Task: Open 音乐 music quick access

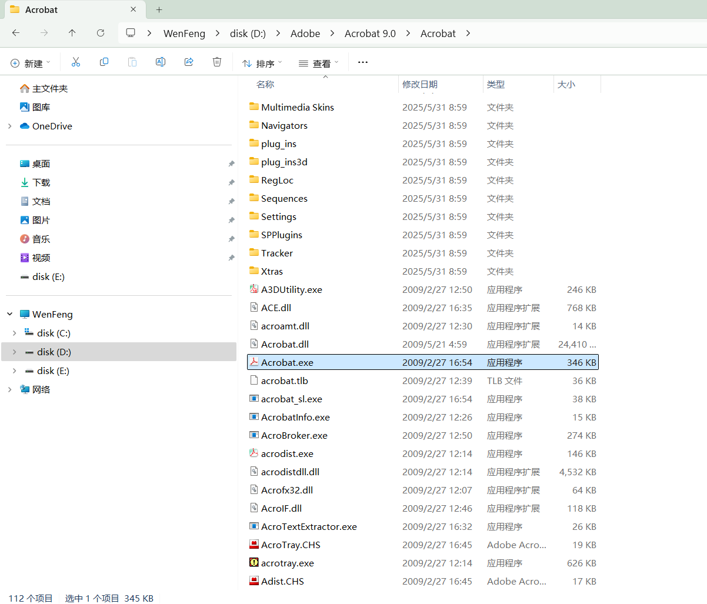Action: point(35,239)
